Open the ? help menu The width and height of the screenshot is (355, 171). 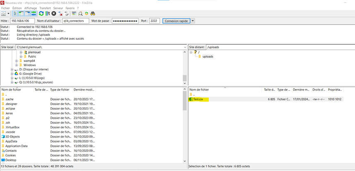click(77, 8)
